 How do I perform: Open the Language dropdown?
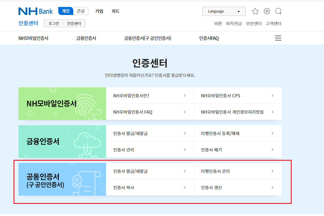pyautogui.click(x=224, y=11)
